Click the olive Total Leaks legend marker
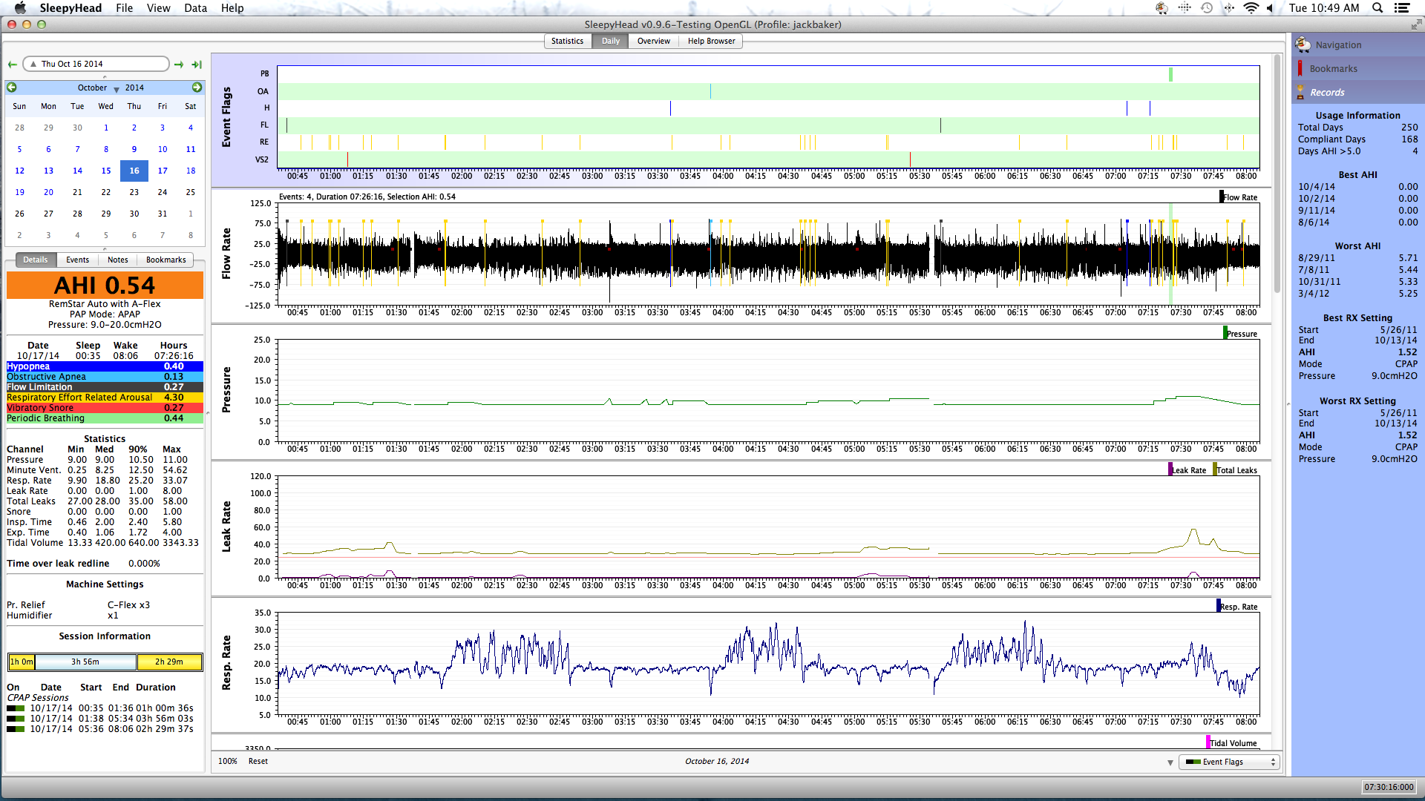The image size is (1425, 801). coord(1215,469)
